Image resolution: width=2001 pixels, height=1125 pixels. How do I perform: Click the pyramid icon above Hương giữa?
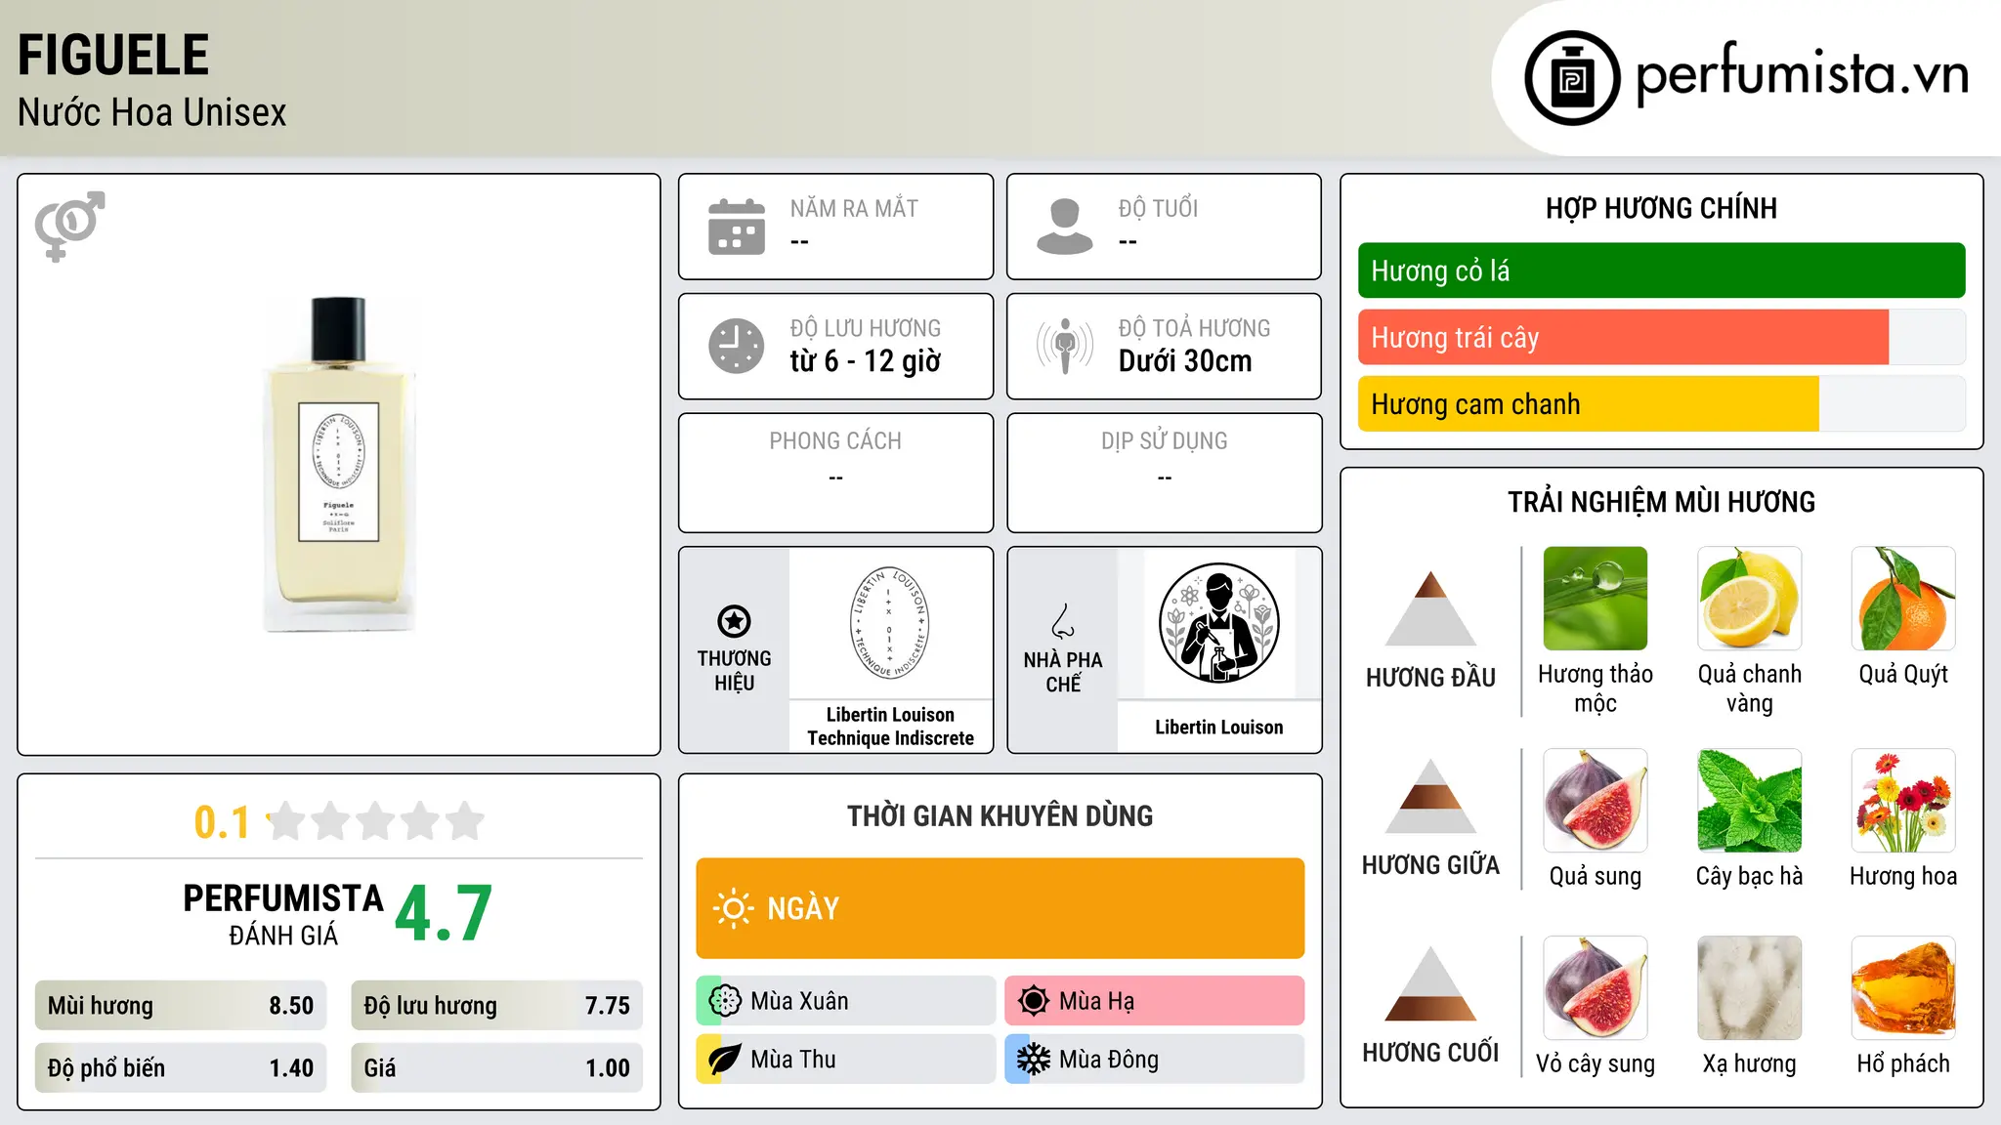[x=1430, y=796]
